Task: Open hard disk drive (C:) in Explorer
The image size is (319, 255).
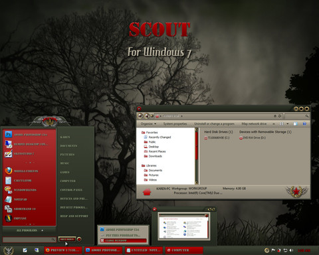Action: tap(217, 137)
